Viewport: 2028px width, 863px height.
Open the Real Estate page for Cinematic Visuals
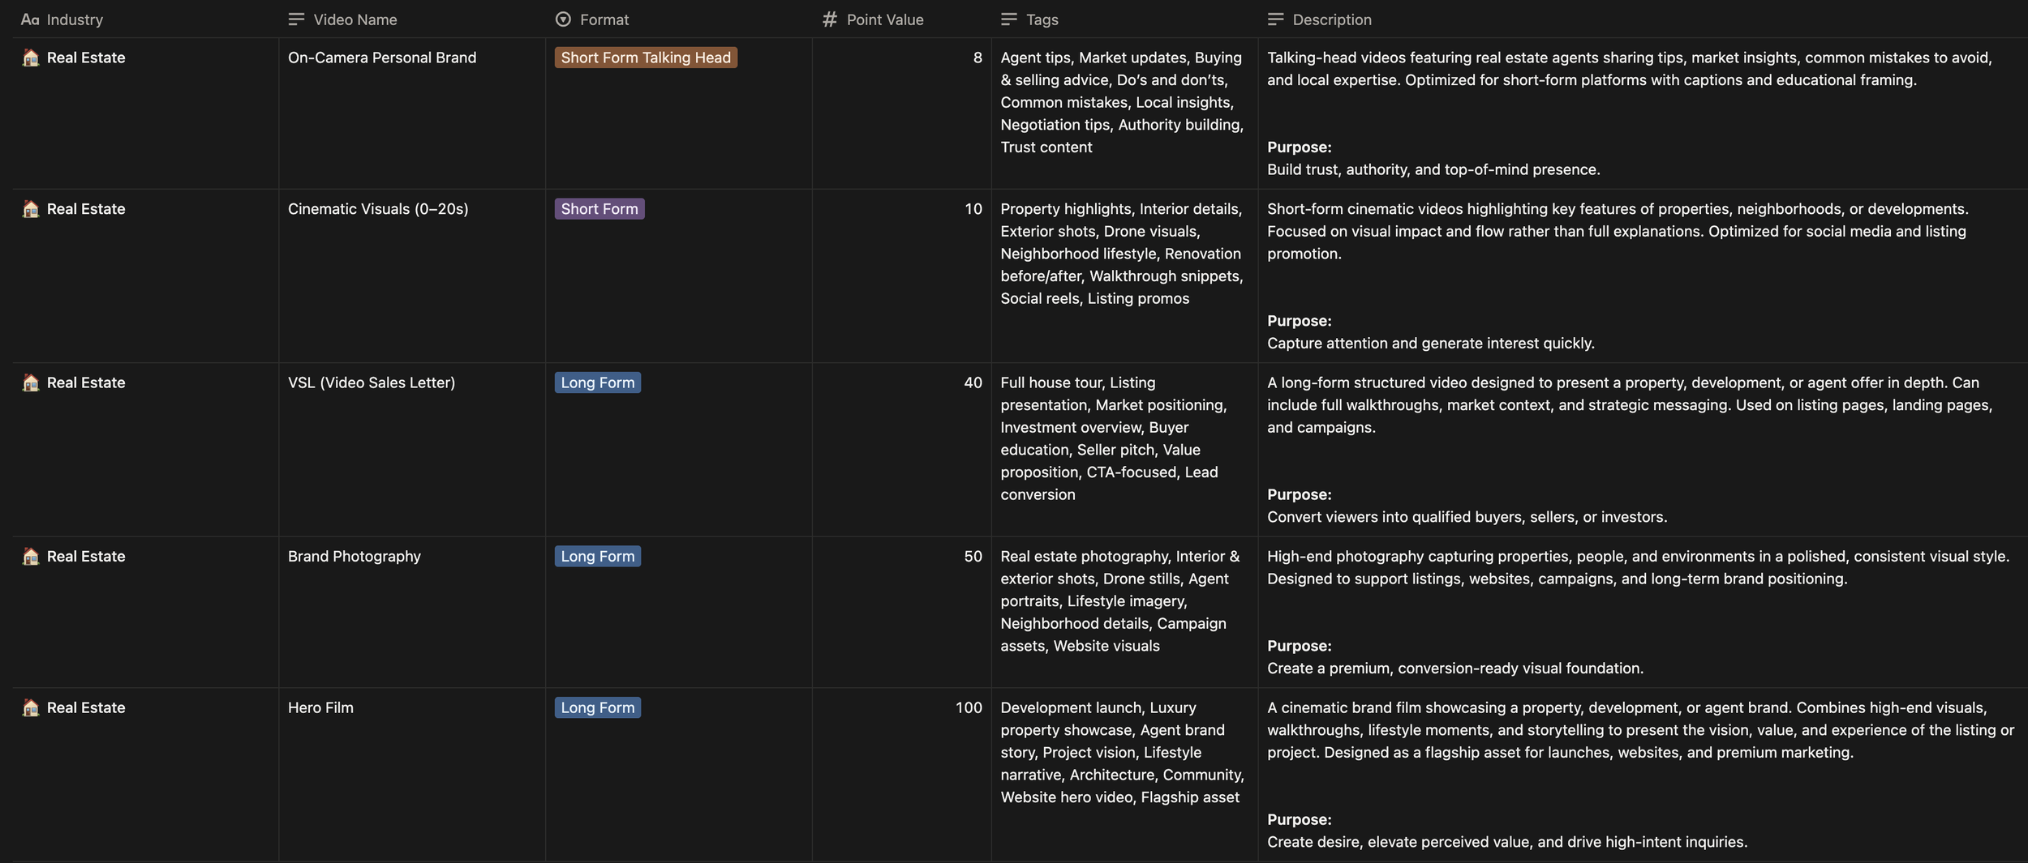point(86,209)
